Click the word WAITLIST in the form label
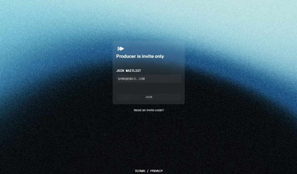 pos(133,71)
